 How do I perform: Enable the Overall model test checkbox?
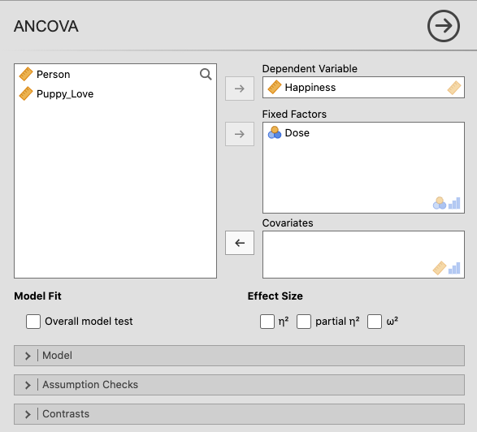tap(33, 322)
